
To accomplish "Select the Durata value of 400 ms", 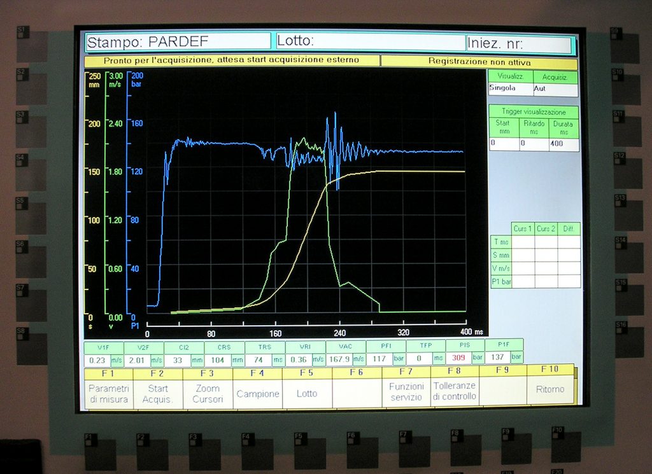I will coord(563,144).
